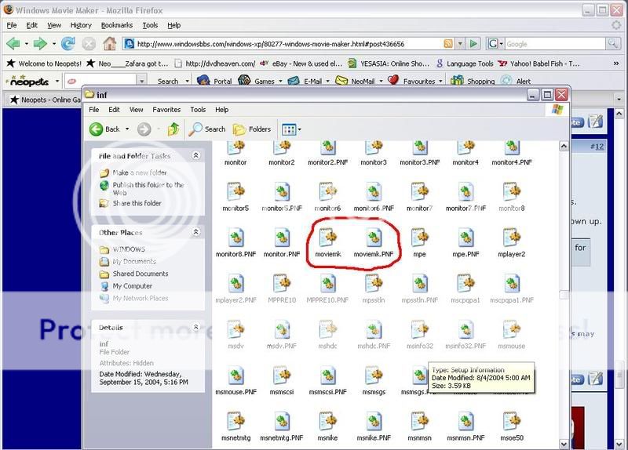Select the msnetmtg file icon
This screenshot has width=628, height=450.
coord(236,422)
